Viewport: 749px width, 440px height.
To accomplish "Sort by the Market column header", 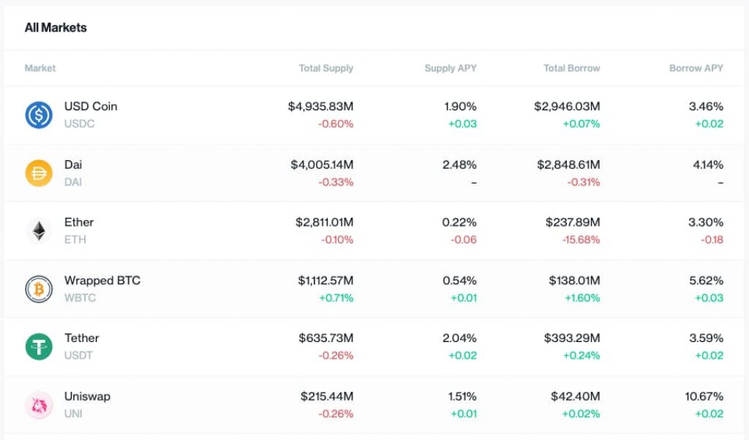I will pos(40,68).
